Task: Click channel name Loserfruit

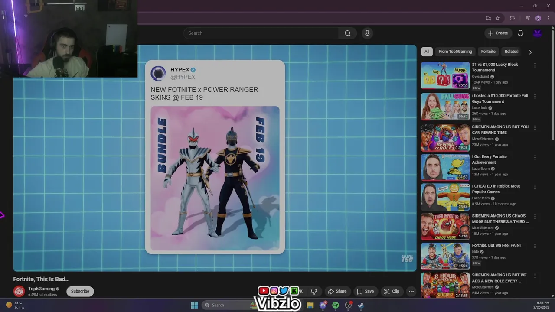Action: click(480, 108)
